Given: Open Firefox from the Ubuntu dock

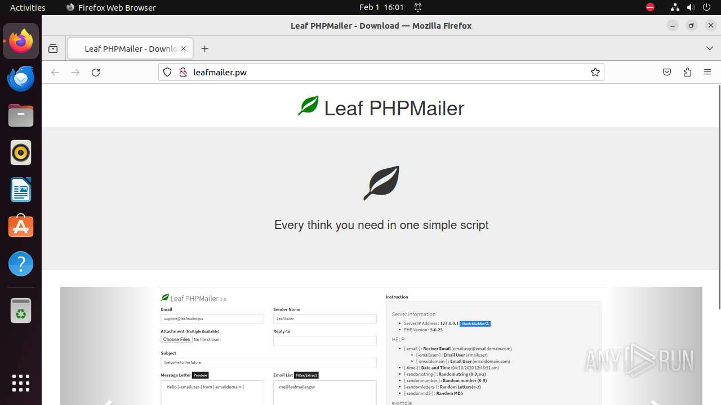Looking at the screenshot, I should pos(21,41).
